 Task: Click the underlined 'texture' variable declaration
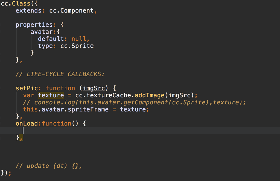[51, 95]
